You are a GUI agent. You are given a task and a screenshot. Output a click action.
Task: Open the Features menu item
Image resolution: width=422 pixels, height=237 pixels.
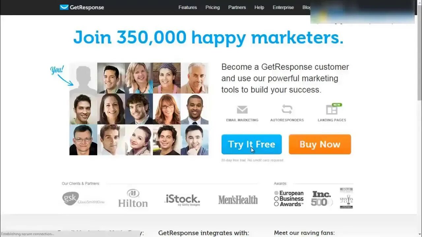click(188, 7)
